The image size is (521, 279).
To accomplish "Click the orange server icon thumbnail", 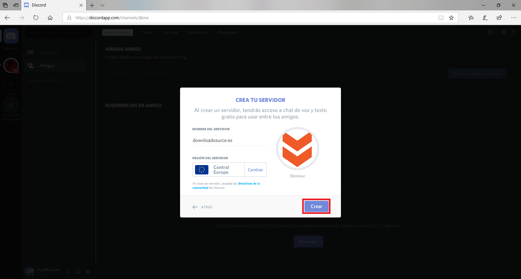I will pos(297,148).
